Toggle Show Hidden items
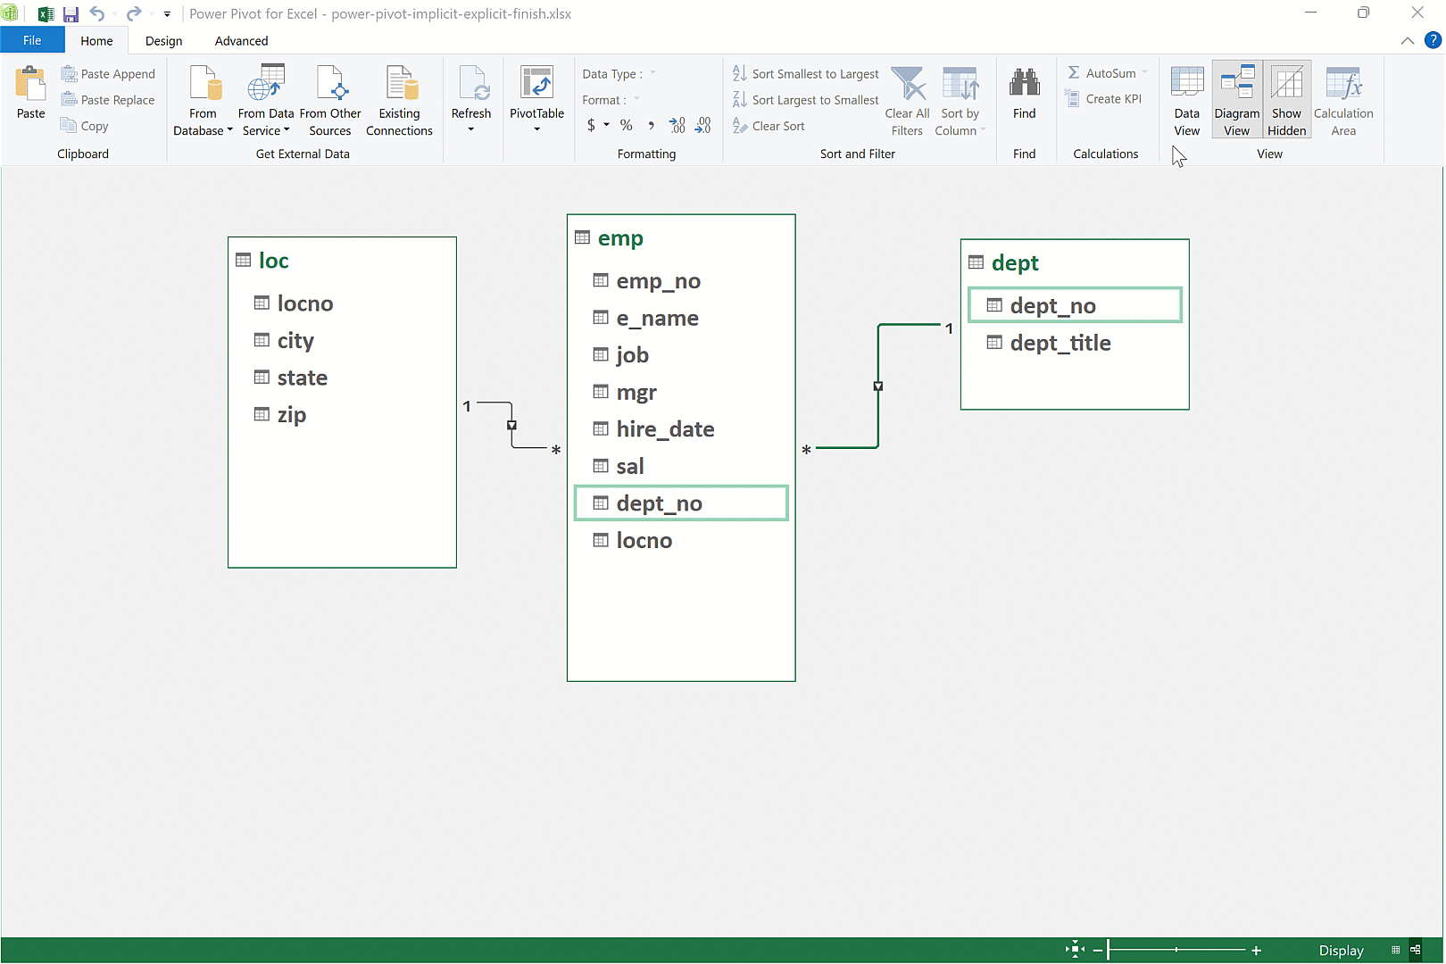 (x=1286, y=100)
